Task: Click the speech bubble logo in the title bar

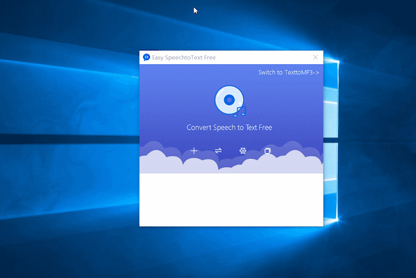Action: pyautogui.click(x=146, y=57)
